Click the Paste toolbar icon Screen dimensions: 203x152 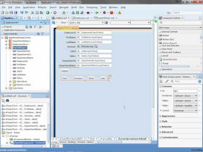coord(41,13)
